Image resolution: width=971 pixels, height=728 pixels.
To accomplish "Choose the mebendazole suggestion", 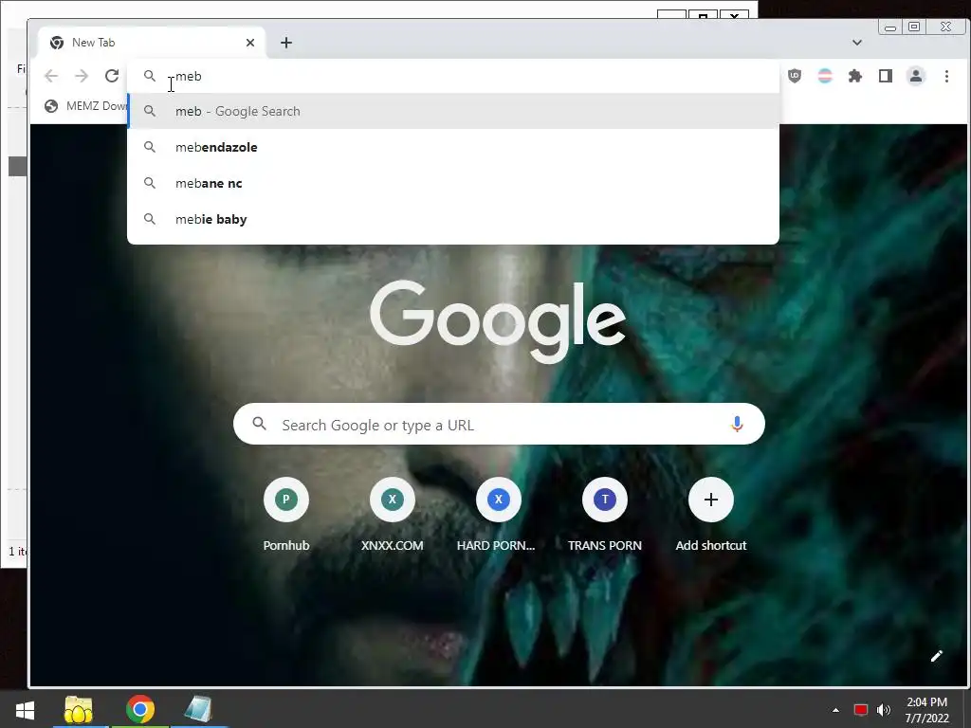I will [x=453, y=147].
